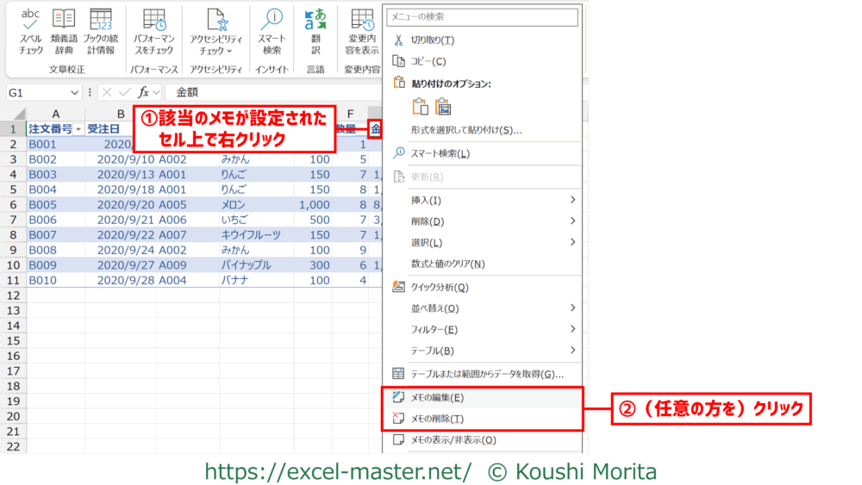Select Edit Note (メモの編集) menu item
This screenshot has width=862, height=485.
(x=437, y=398)
